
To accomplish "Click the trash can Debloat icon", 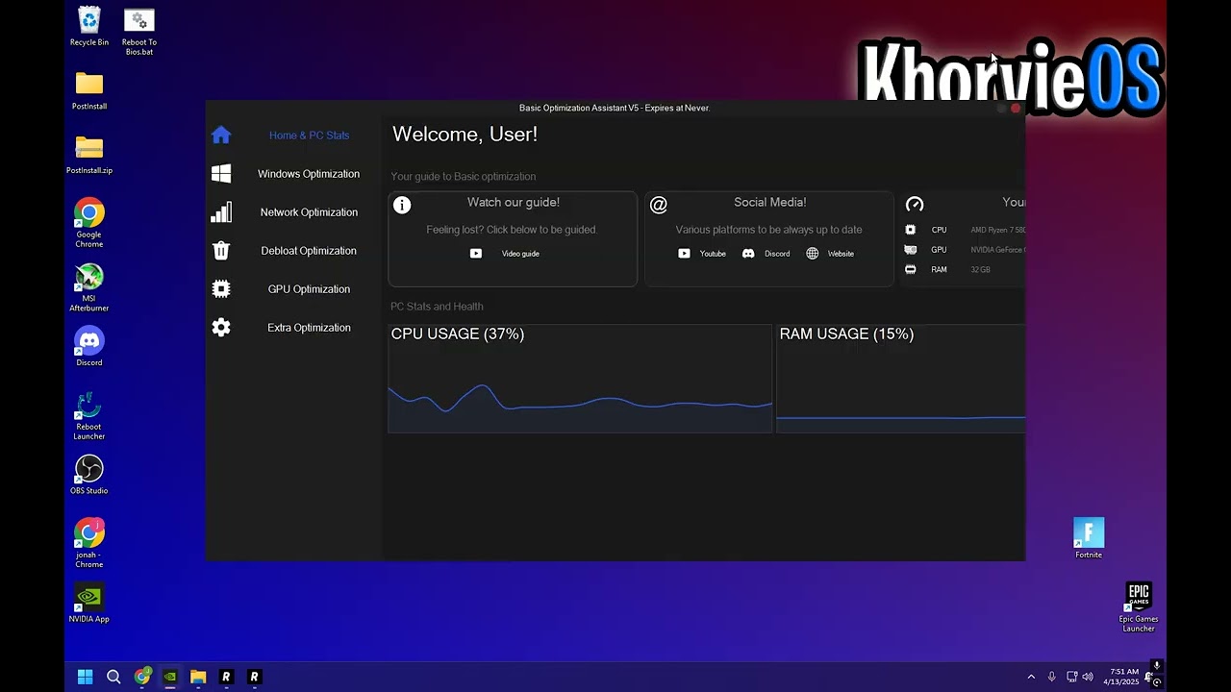I will coord(221,251).
